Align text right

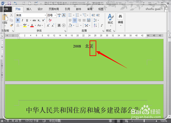tap(79, 20)
